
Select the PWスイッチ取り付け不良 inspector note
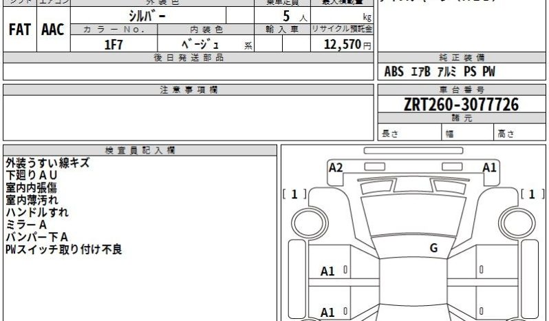click(x=63, y=249)
